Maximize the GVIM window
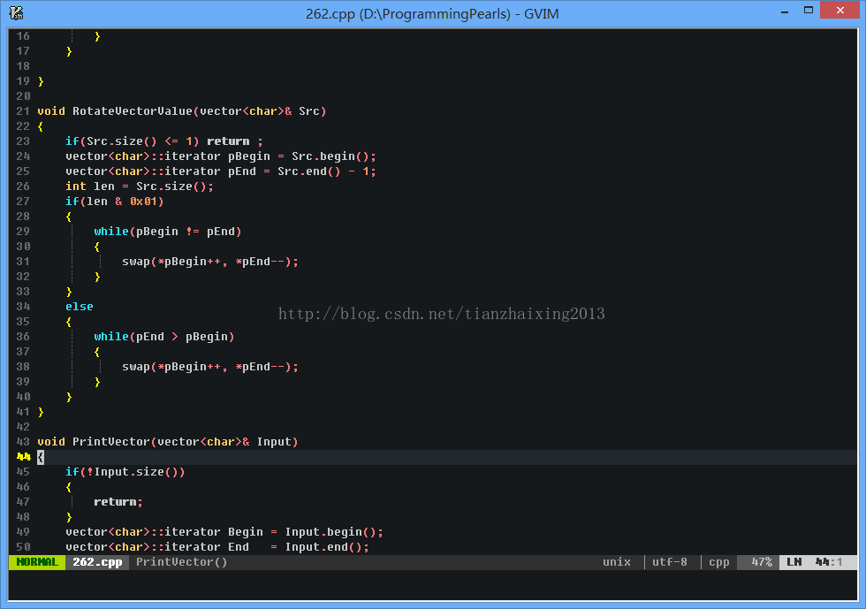Screen dimensions: 866x609 click(808, 11)
